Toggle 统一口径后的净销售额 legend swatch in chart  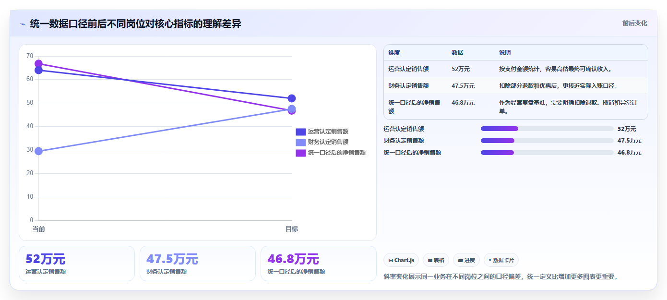tap(300, 153)
